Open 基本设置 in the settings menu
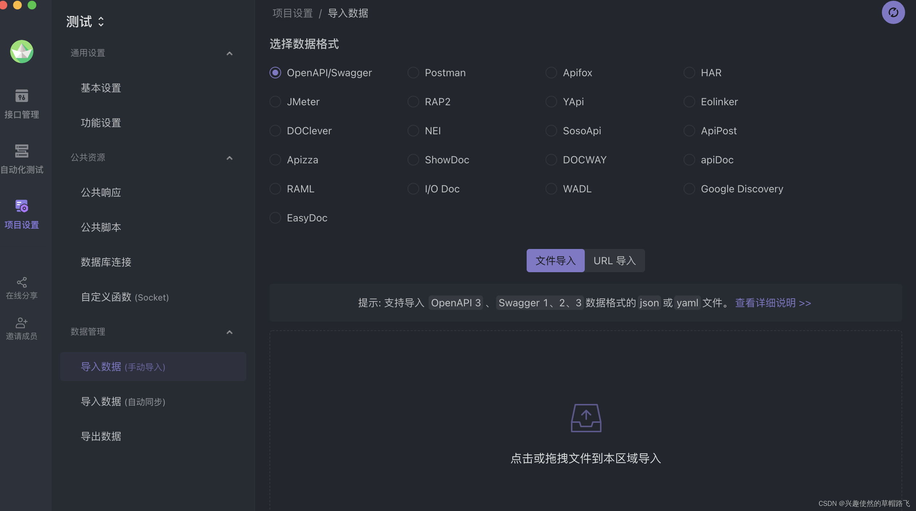This screenshot has width=916, height=511. coord(153,88)
